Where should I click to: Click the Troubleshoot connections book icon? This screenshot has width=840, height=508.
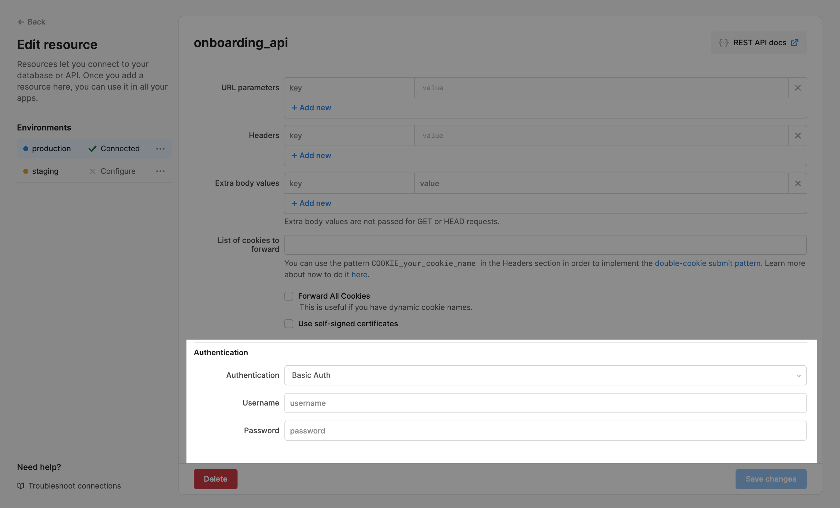click(21, 486)
